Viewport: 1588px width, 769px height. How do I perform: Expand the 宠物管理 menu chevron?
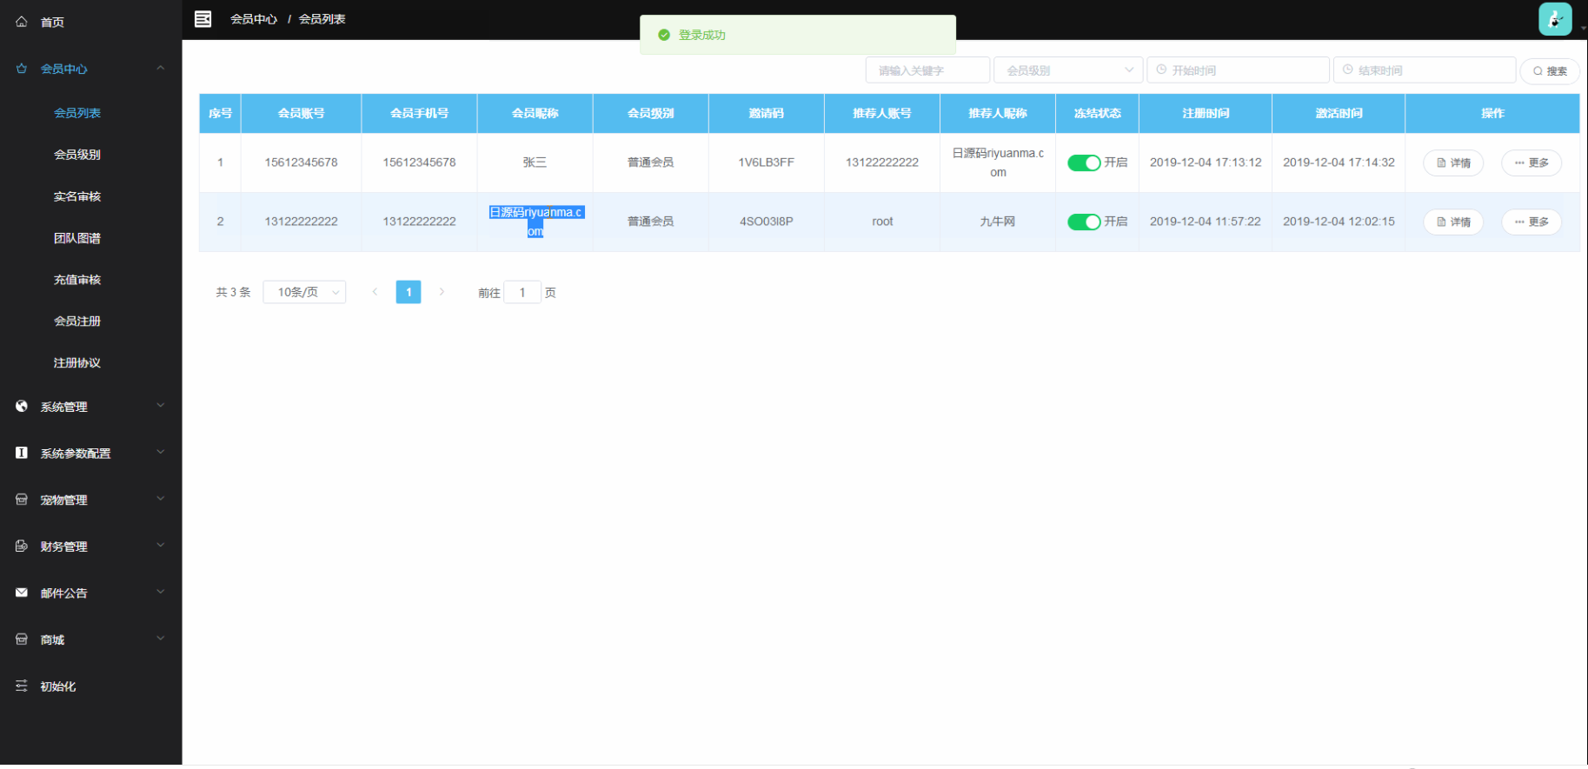(161, 499)
